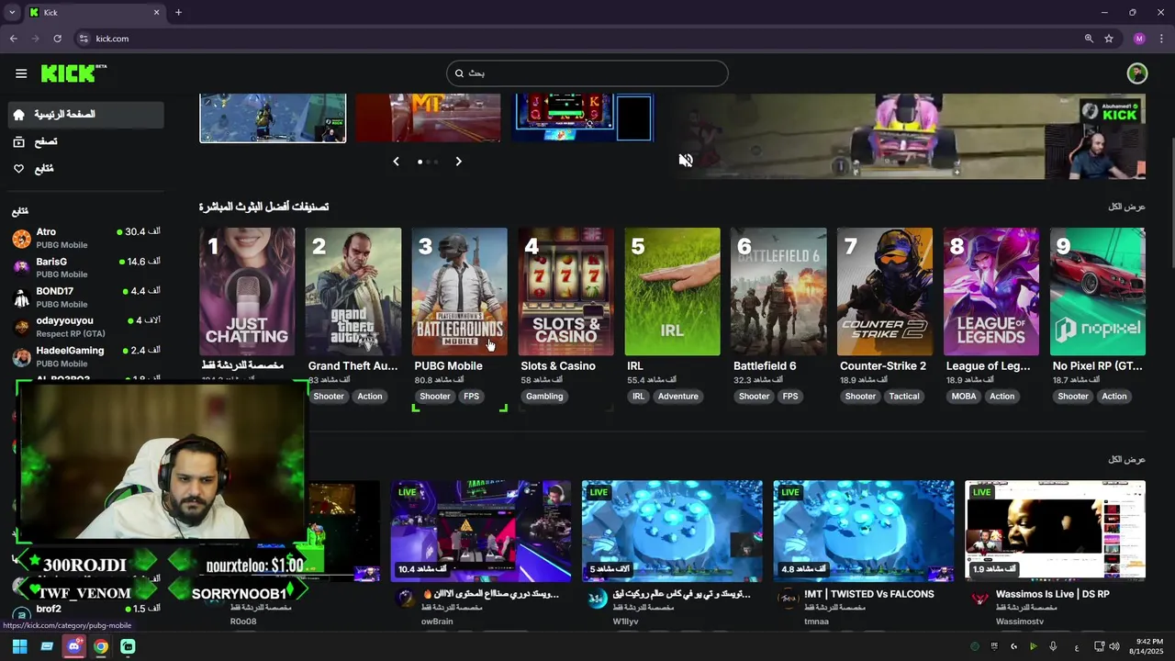The width and height of the screenshot is (1175, 661).
Task: Click view all for live streams row
Action: pyautogui.click(x=1126, y=459)
